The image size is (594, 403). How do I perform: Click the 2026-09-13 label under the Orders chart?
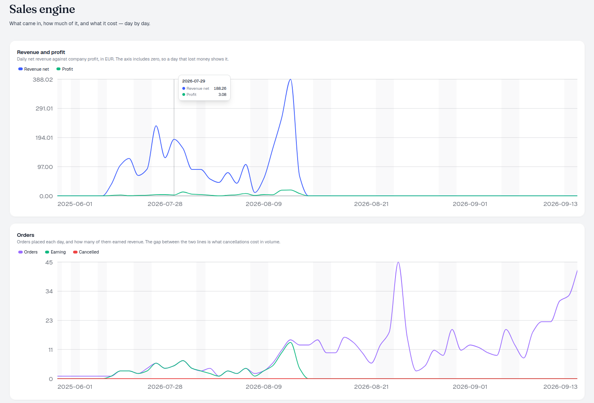pyautogui.click(x=560, y=387)
